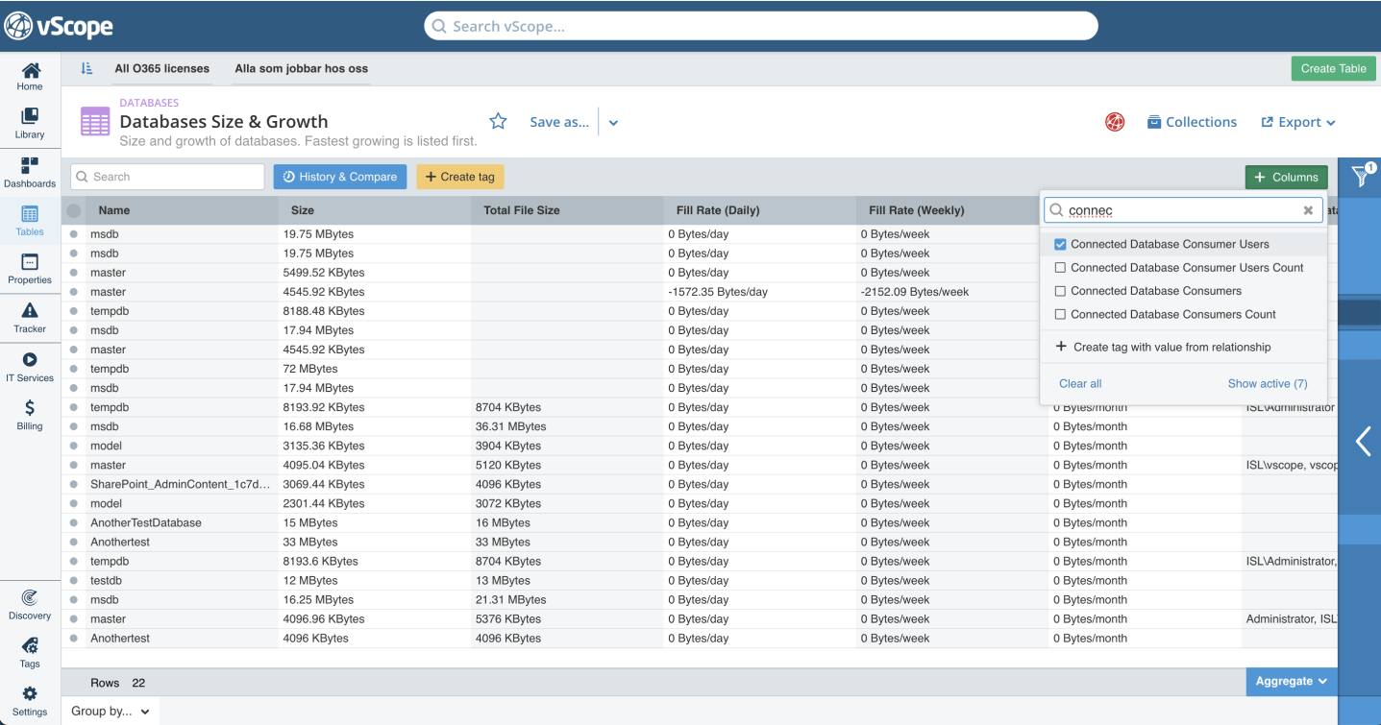This screenshot has width=1381, height=725.
Task: Clear the column search text
Action: click(x=1308, y=210)
